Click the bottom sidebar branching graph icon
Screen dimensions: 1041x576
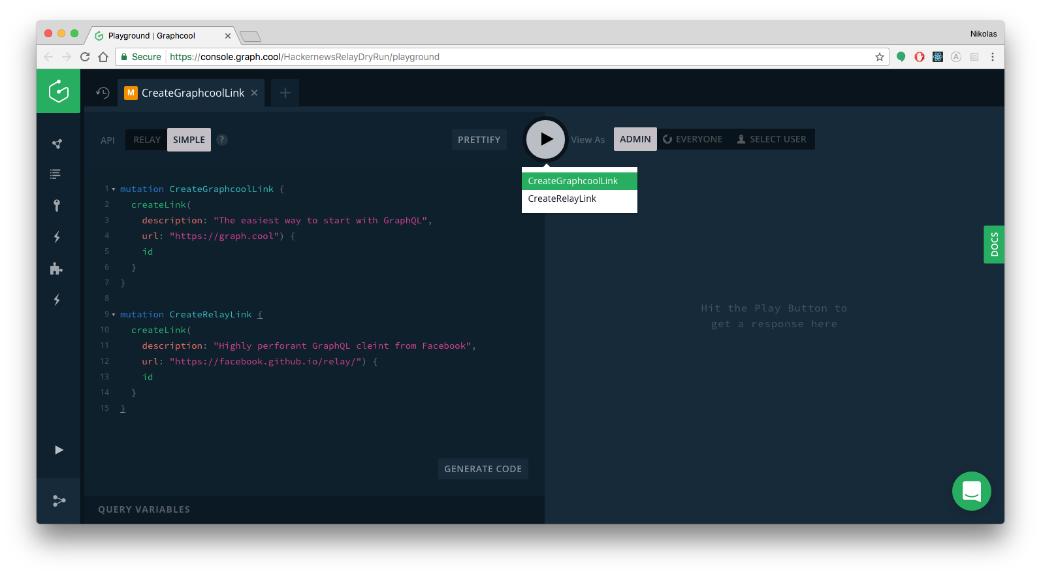59,501
